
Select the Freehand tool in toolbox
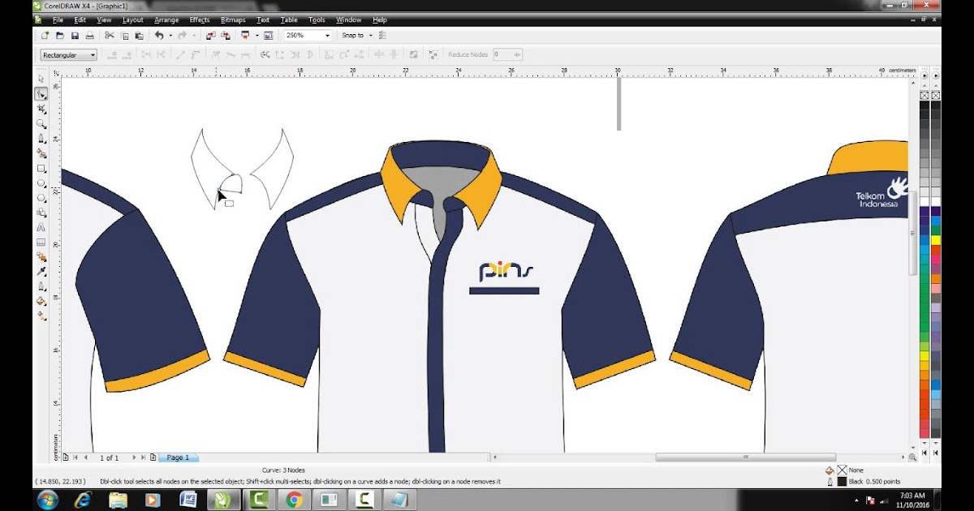click(41, 139)
